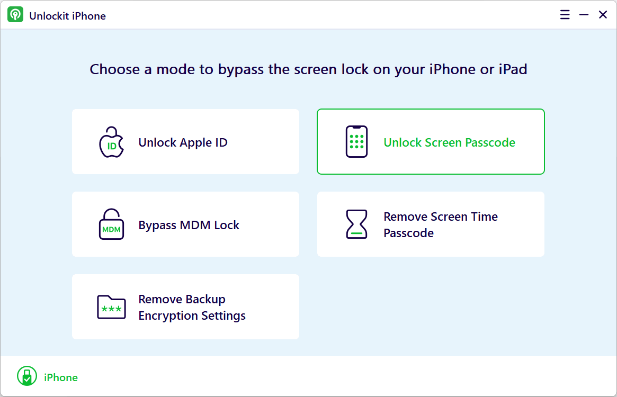This screenshot has width=617, height=397.
Task: Select the Unlock Apple ID label
Action: pyautogui.click(x=183, y=142)
